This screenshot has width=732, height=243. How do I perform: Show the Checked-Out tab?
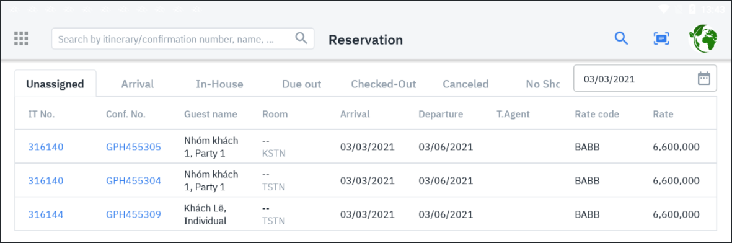(x=383, y=84)
